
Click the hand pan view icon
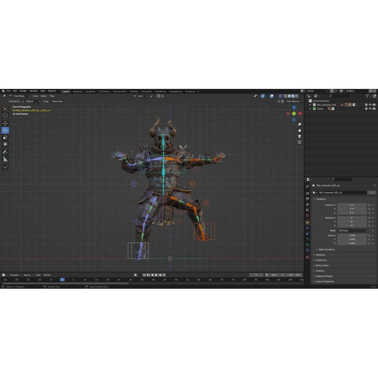(299, 130)
